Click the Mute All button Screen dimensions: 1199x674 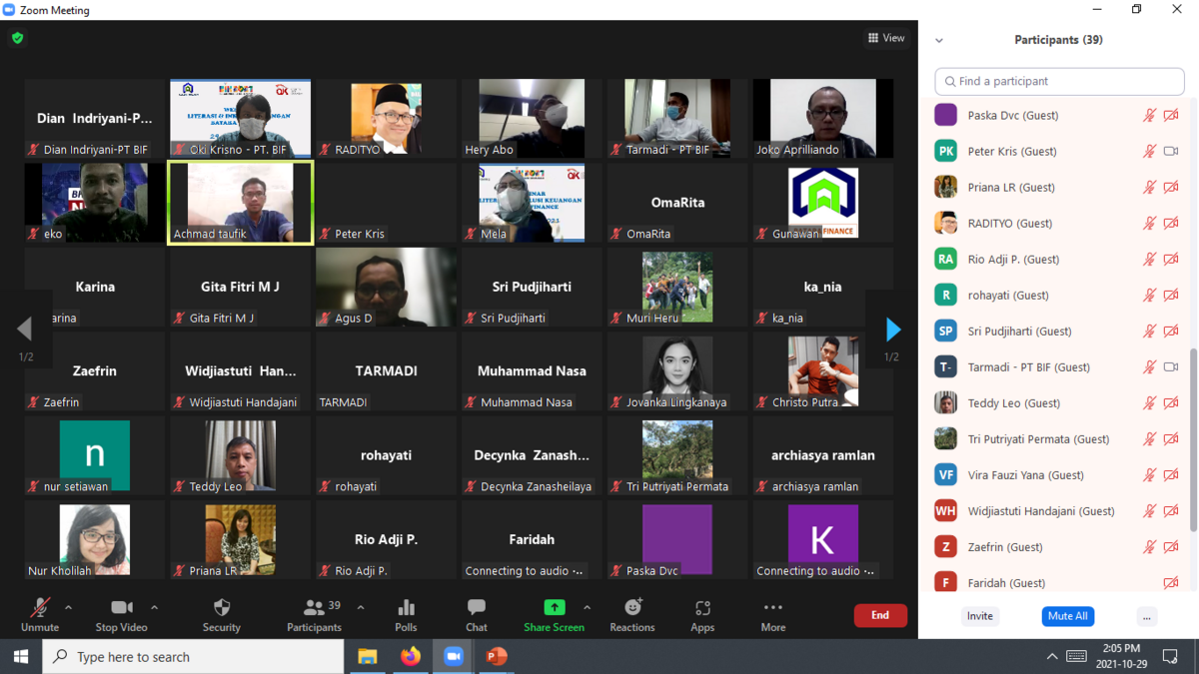1067,616
